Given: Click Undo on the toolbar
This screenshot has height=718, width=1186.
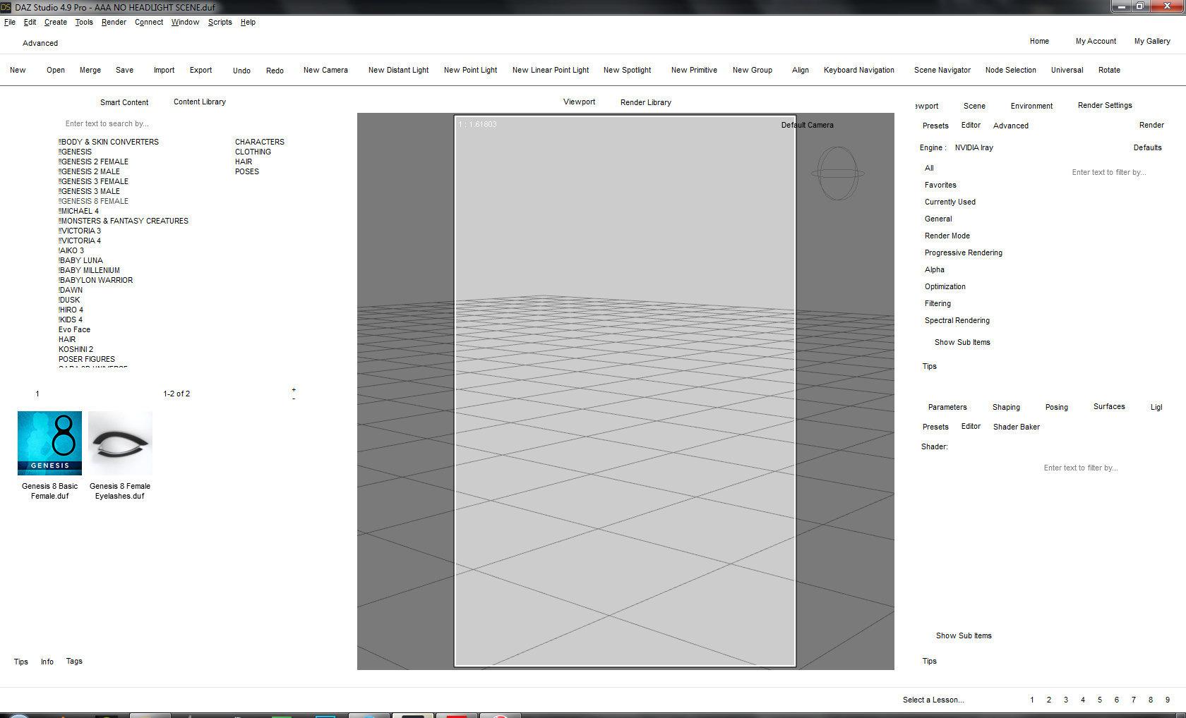Looking at the screenshot, I should pyautogui.click(x=241, y=71).
